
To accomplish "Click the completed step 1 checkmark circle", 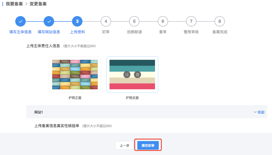I will pyautogui.click(x=20, y=21).
